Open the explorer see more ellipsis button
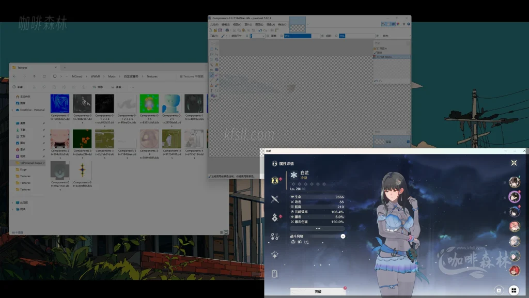Viewport: 529px width, 298px height. pos(132,87)
